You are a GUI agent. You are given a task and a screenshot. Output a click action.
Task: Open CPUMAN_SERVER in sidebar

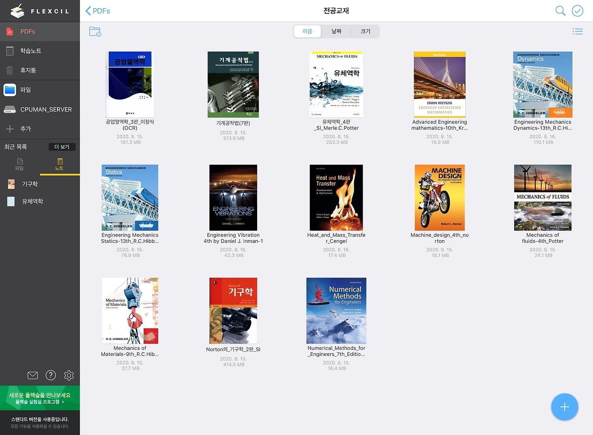pos(40,110)
